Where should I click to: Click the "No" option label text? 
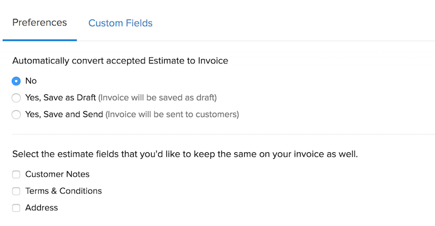click(31, 81)
